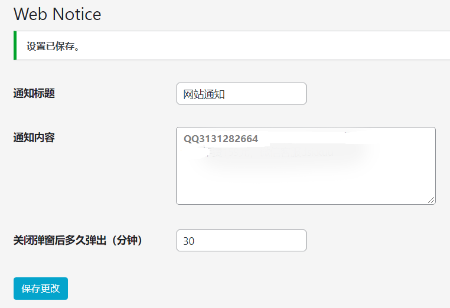Click the blurred second line in textarea

(258, 153)
